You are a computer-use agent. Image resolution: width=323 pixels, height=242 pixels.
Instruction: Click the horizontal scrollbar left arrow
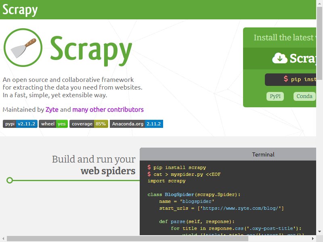3,238
